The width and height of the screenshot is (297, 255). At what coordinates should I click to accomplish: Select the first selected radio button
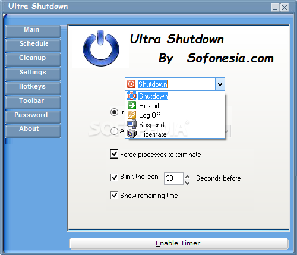click(114, 112)
